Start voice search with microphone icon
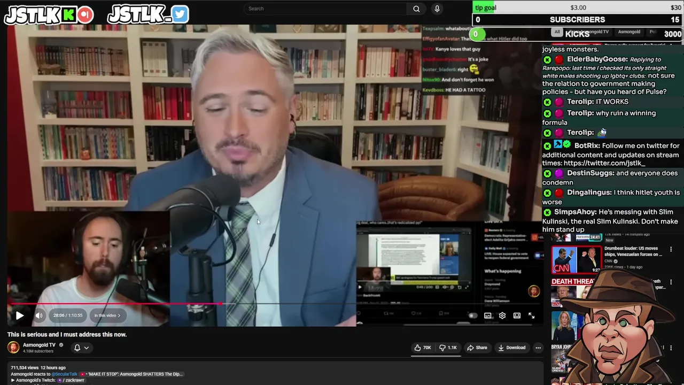684x385 pixels. tap(437, 9)
